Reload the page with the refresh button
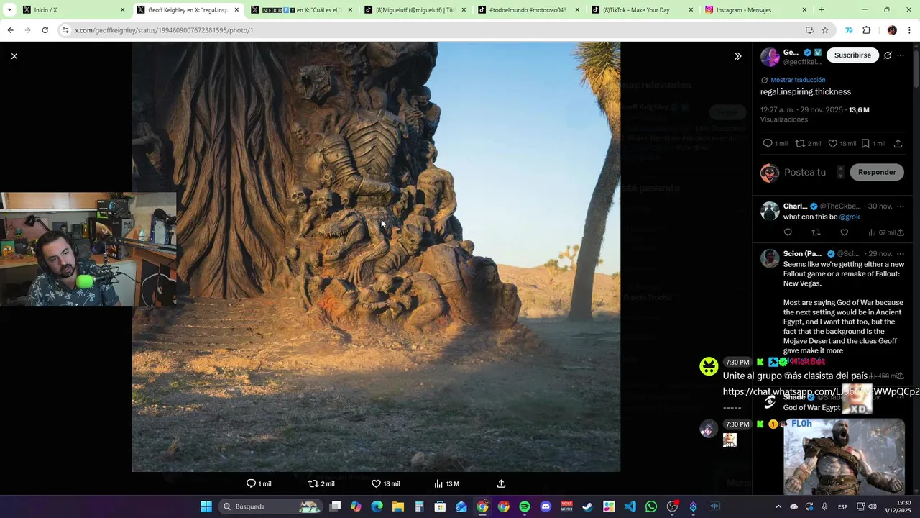 click(x=45, y=30)
